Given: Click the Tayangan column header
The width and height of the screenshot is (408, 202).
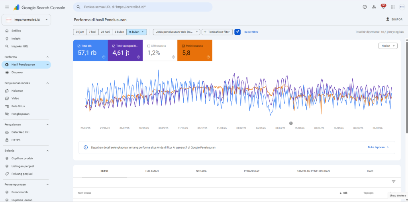Looking at the screenshot, I should click(x=369, y=193).
